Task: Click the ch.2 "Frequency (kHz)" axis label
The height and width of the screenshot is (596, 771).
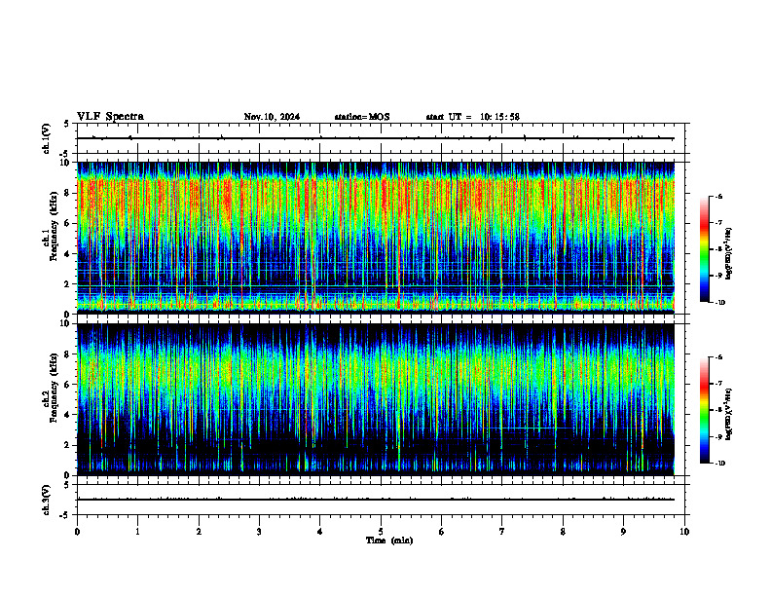Action: pyautogui.click(x=54, y=388)
